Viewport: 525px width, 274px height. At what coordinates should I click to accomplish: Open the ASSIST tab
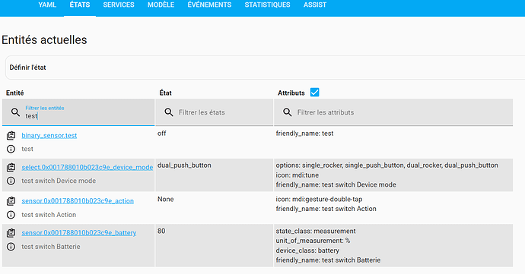pyautogui.click(x=315, y=5)
